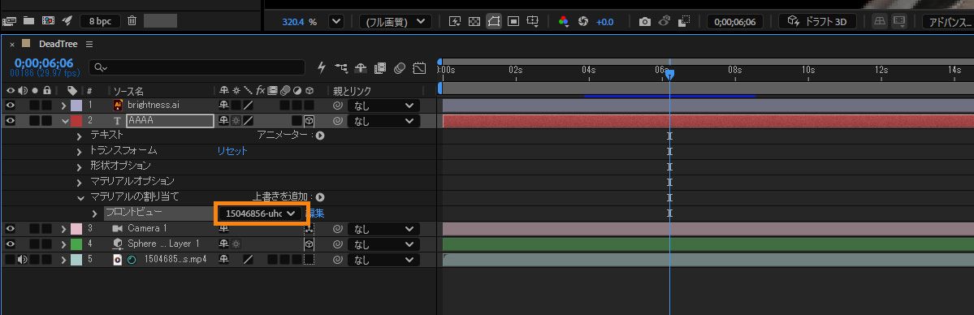Open composition mini-flowchart icon
Viewport: 974px width, 315px height.
tap(341, 67)
